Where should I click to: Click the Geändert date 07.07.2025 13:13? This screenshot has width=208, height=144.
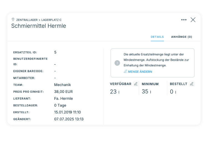pyautogui.click(x=69, y=119)
